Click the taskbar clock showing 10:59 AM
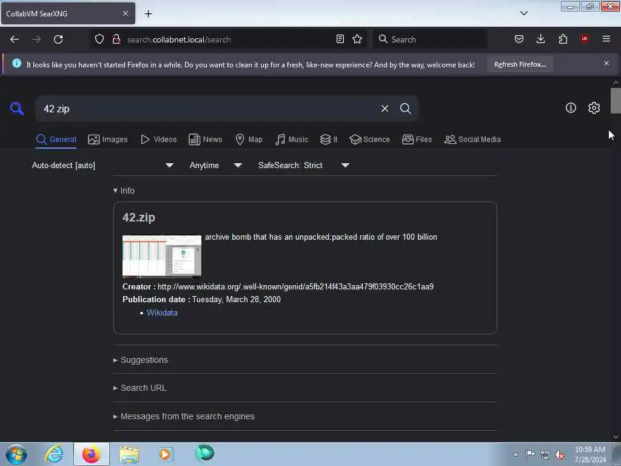This screenshot has height=466, width=621. (x=589, y=454)
